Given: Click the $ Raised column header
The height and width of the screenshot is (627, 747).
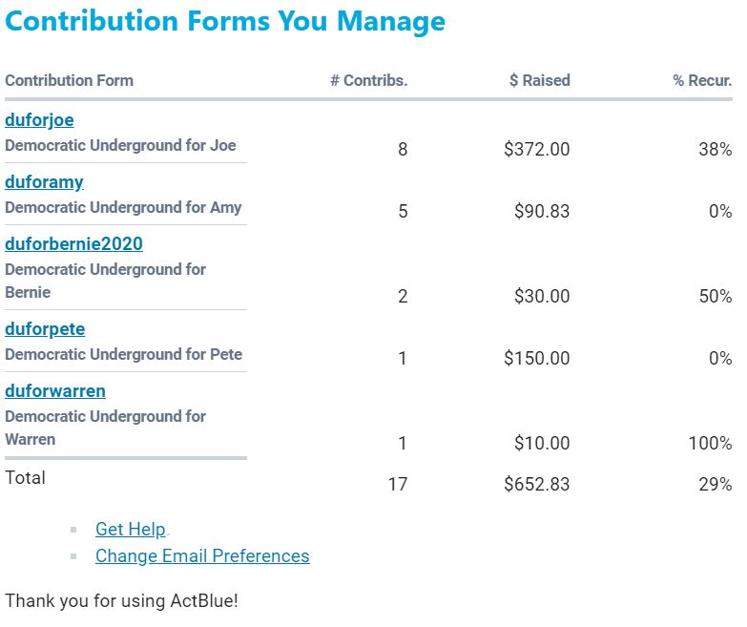Looking at the screenshot, I should click(x=539, y=81).
